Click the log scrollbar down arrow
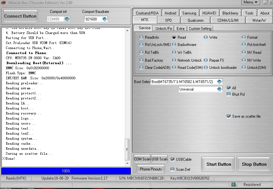 tap(127, 163)
